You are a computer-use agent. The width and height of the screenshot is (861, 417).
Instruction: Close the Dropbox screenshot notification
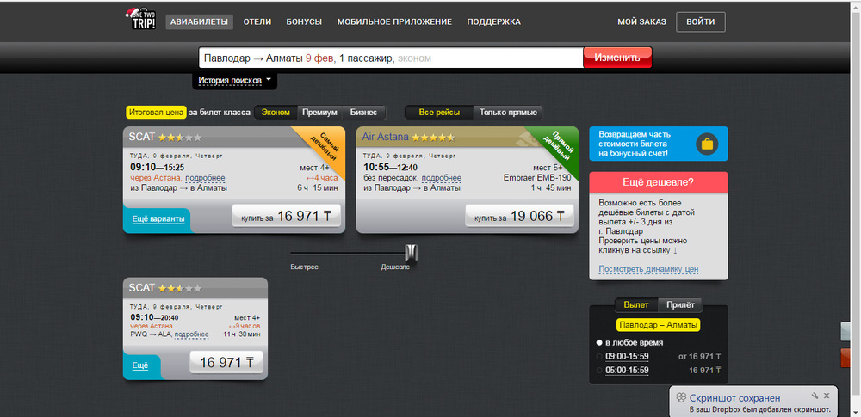827,396
